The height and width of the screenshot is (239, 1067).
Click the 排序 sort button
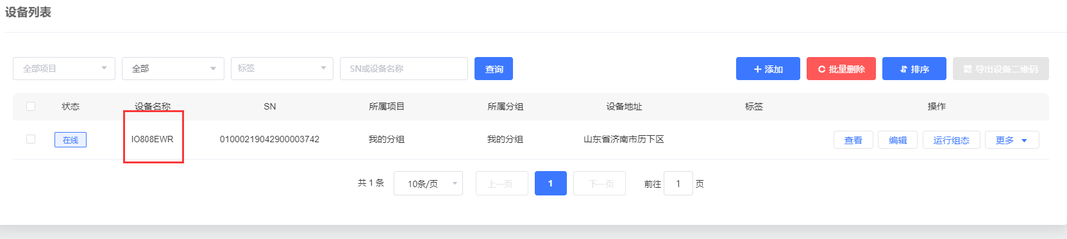(x=914, y=69)
